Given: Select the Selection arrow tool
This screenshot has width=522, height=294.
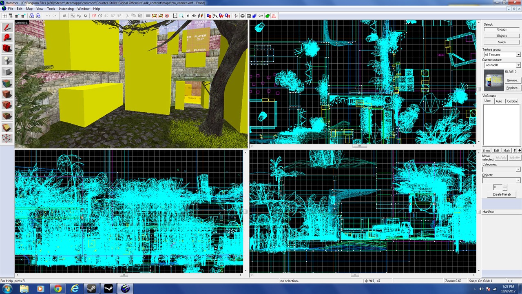Looking at the screenshot, I should pyautogui.click(x=7, y=28).
